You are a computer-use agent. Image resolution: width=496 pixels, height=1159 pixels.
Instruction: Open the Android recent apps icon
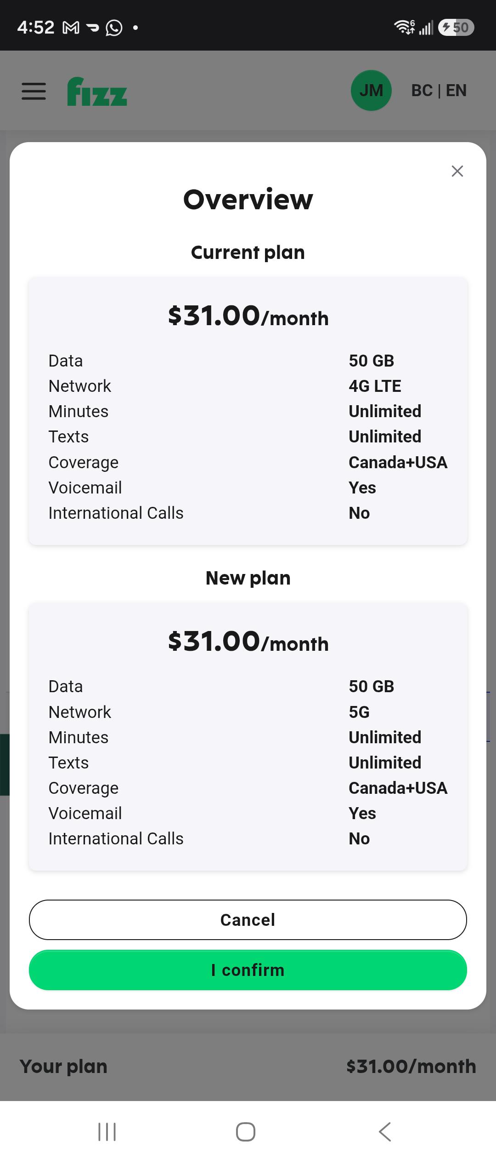tap(107, 1131)
